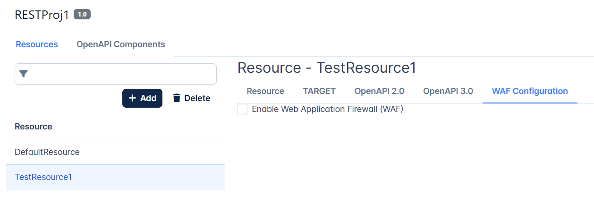The image size is (594, 205).
Task: Go to the TARGET tab
Action: [x=319, y=91]
